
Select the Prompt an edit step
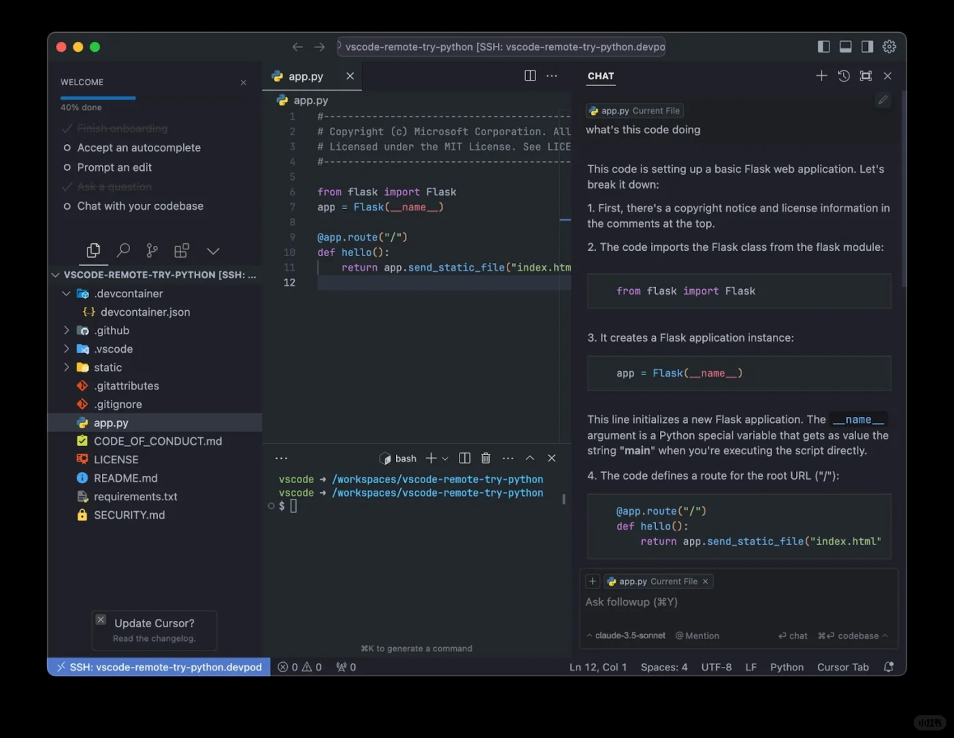[107, 167]
